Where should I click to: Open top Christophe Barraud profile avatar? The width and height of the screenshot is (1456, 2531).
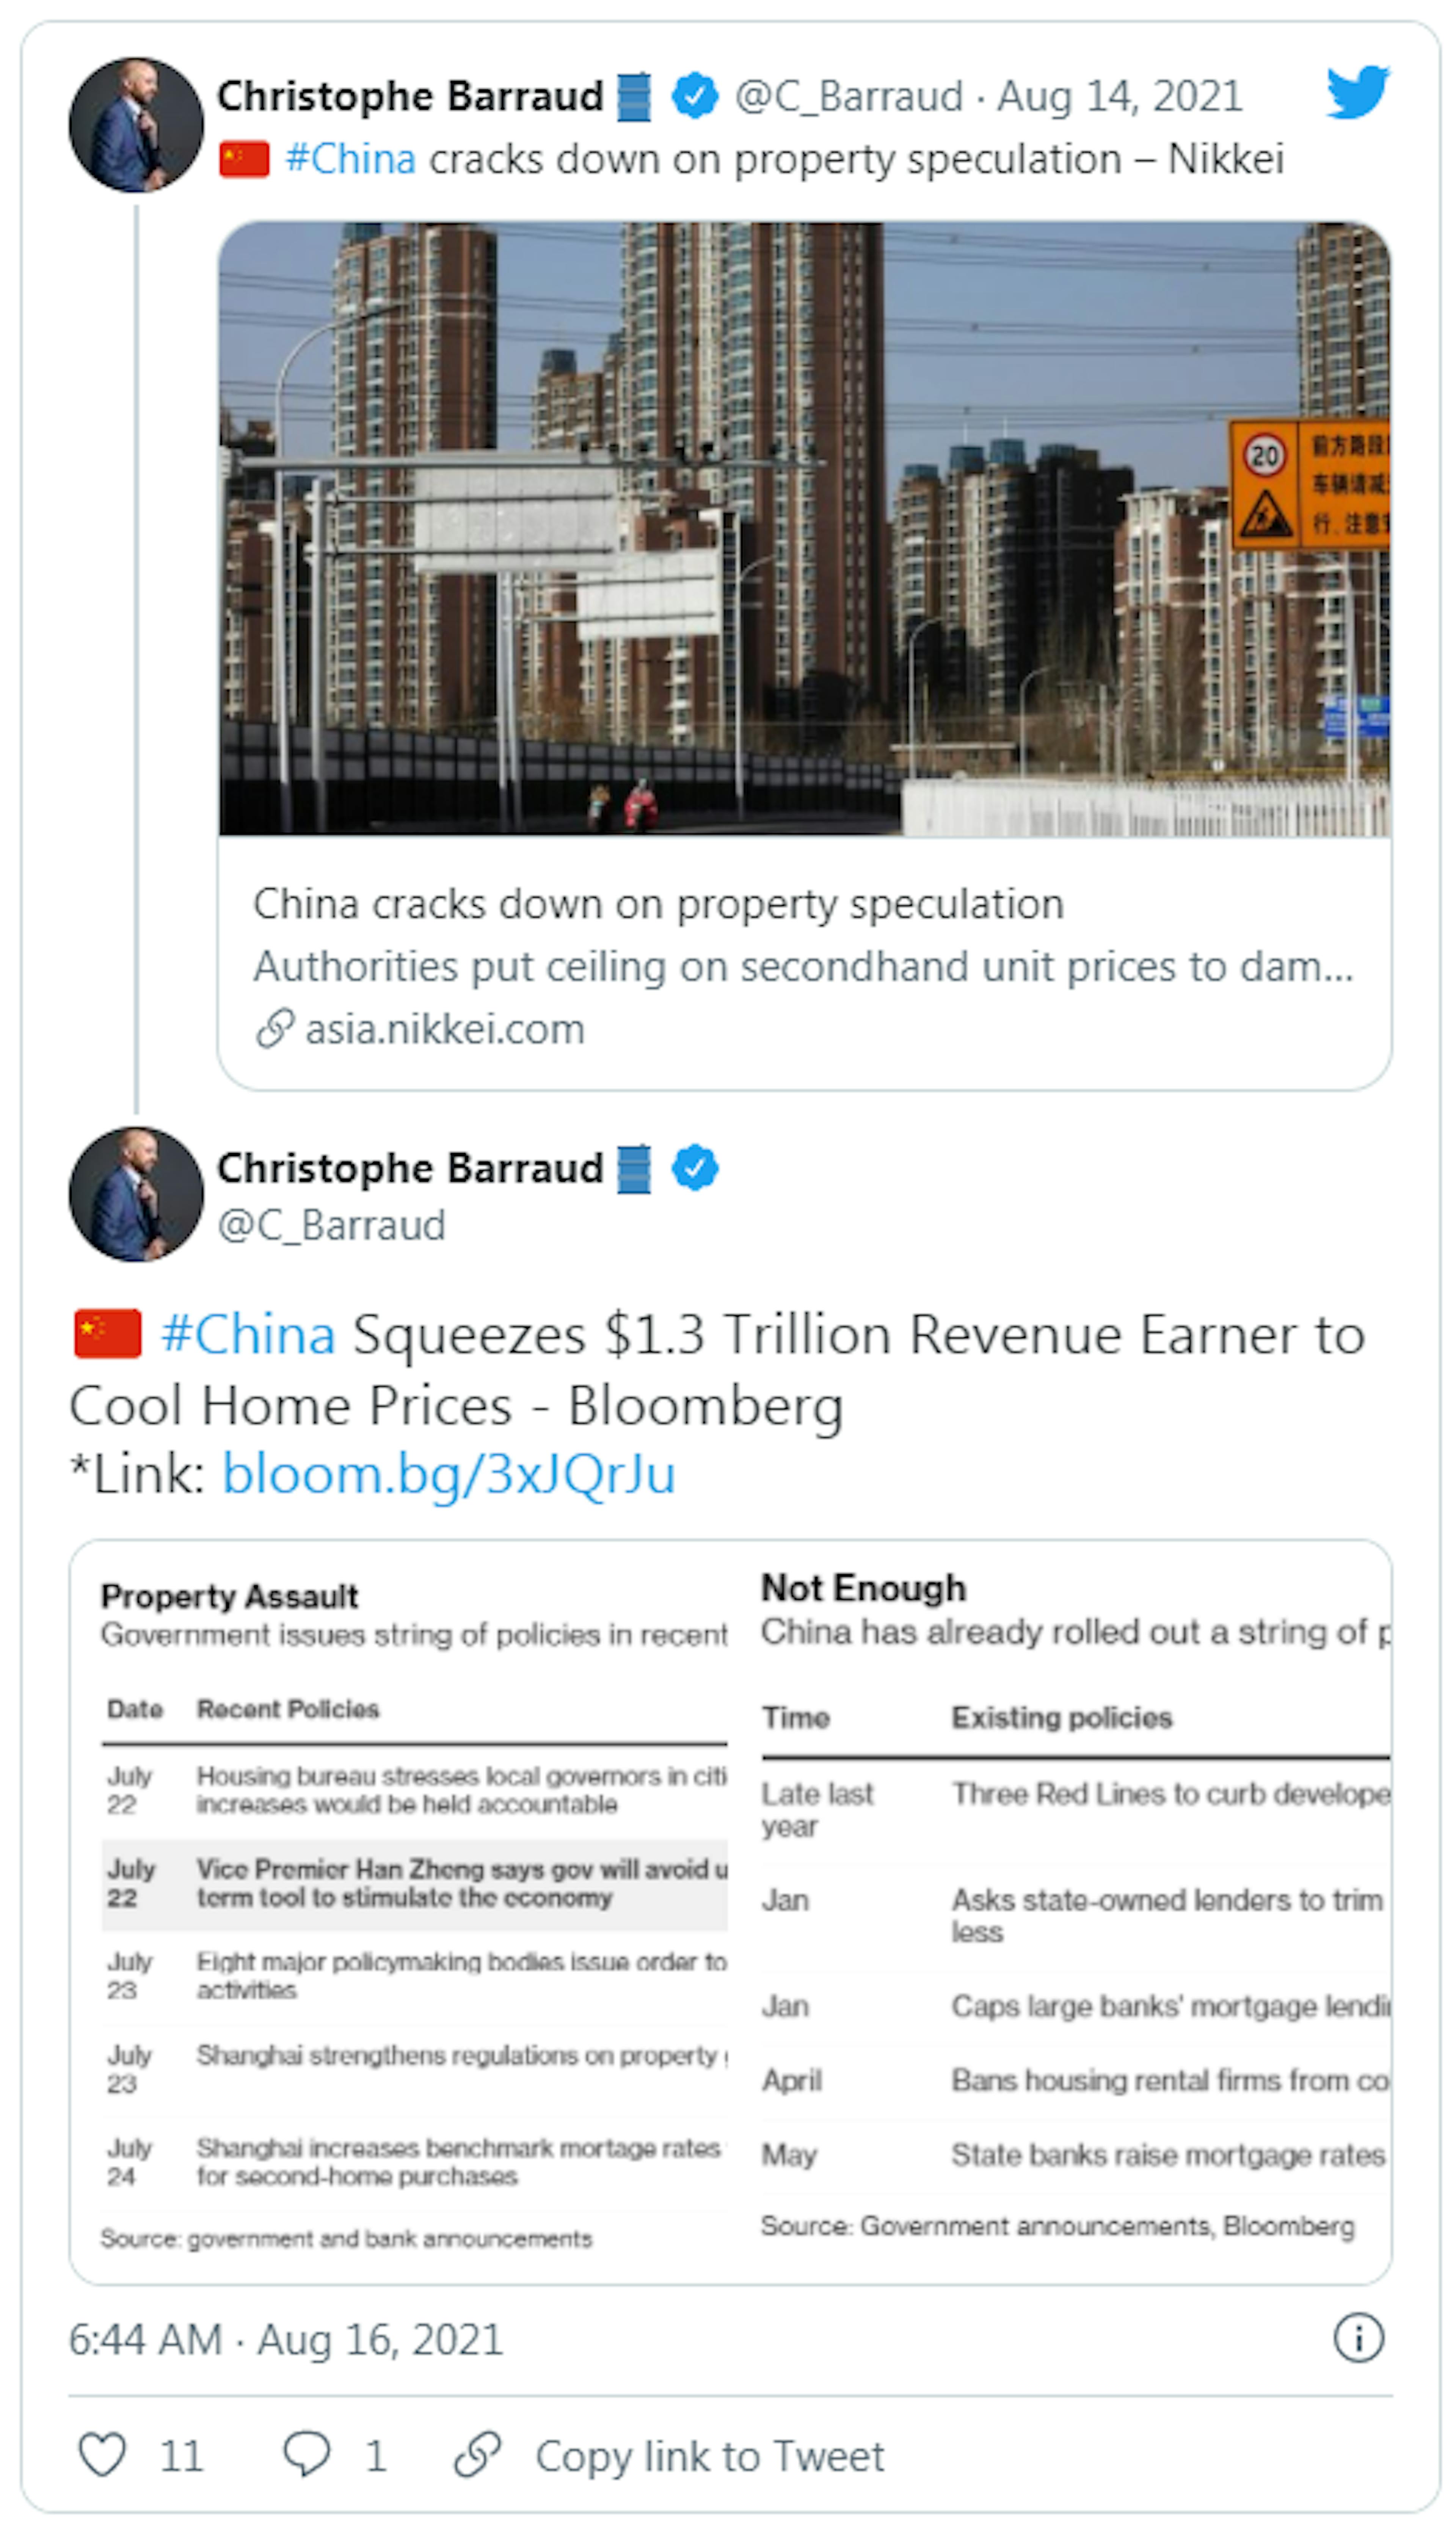pos(136,125)
